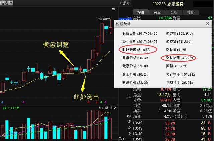Click the 净资 4.23 value
Screen dimensions: 214x141
[x=168, y=116]
